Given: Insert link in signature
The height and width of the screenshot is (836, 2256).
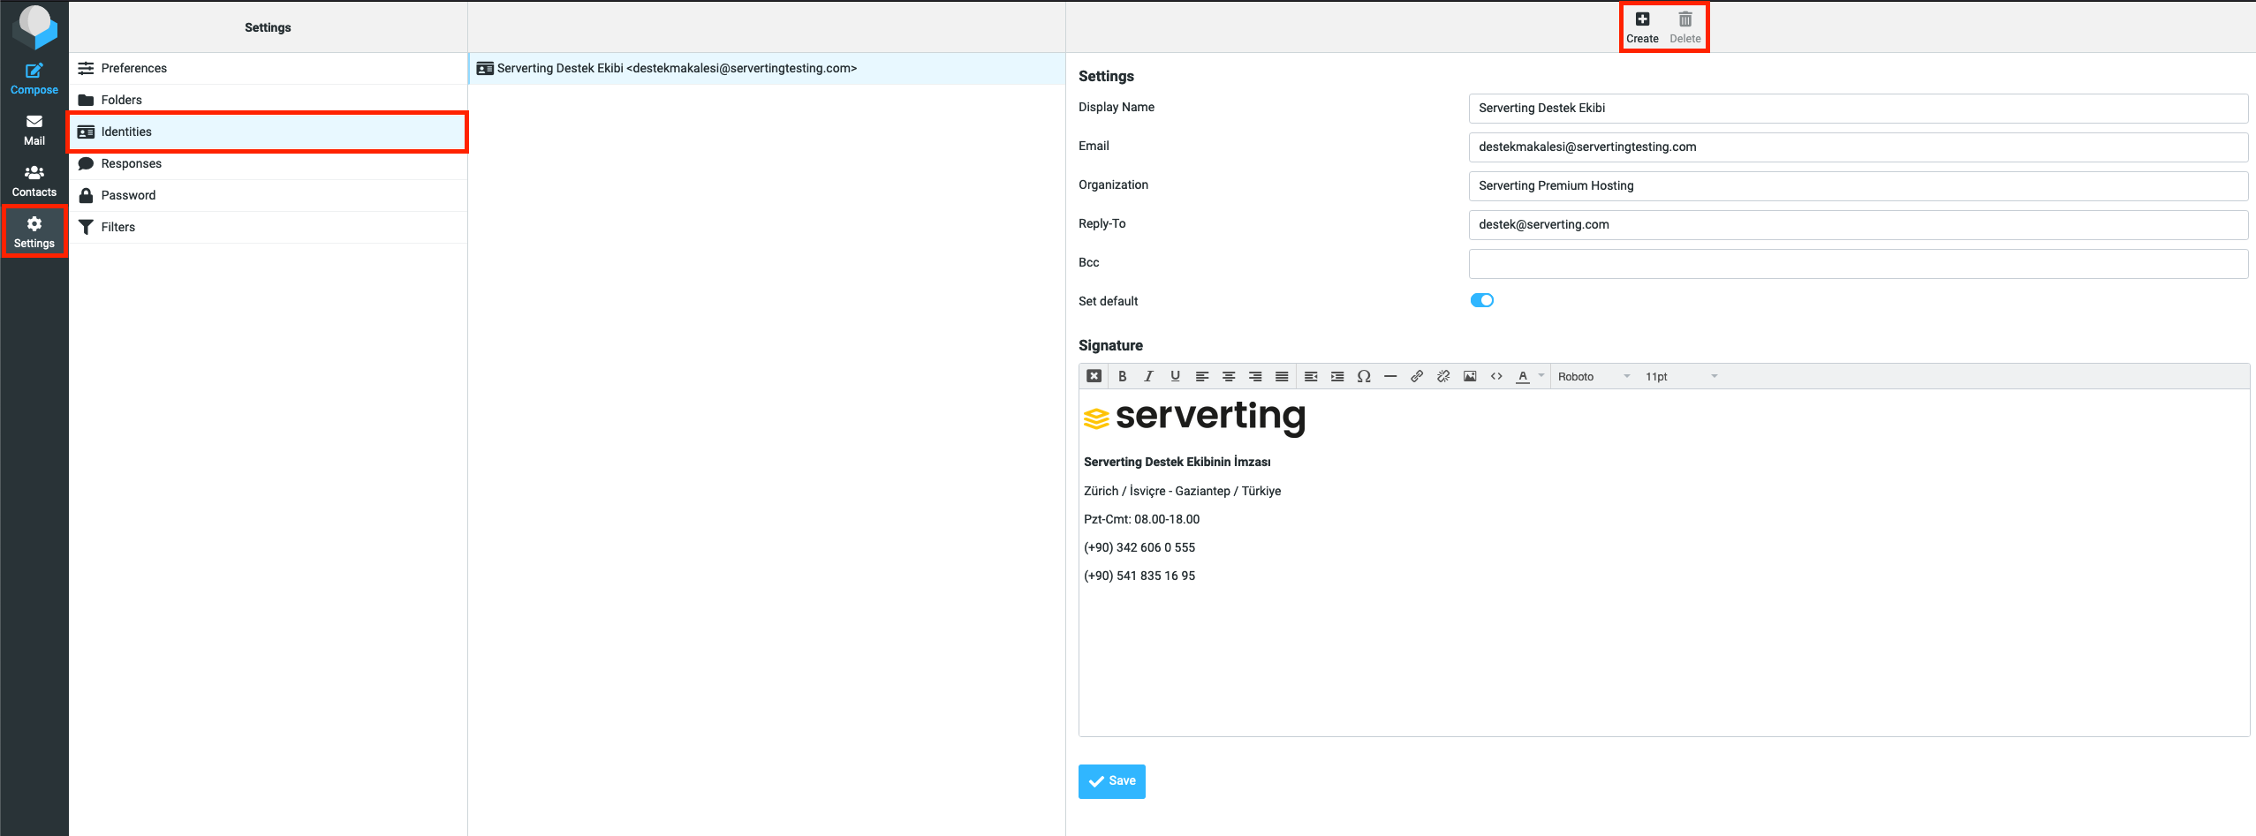Looking at the screenshot, I should tap(1417, 376).
